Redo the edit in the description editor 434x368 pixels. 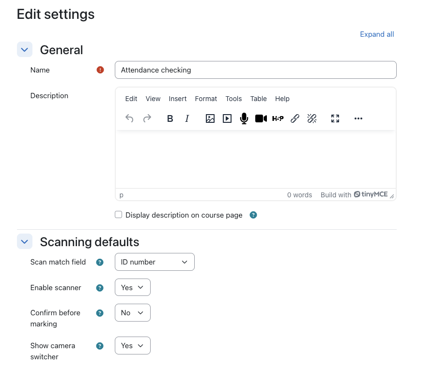[x=147, y=118]
